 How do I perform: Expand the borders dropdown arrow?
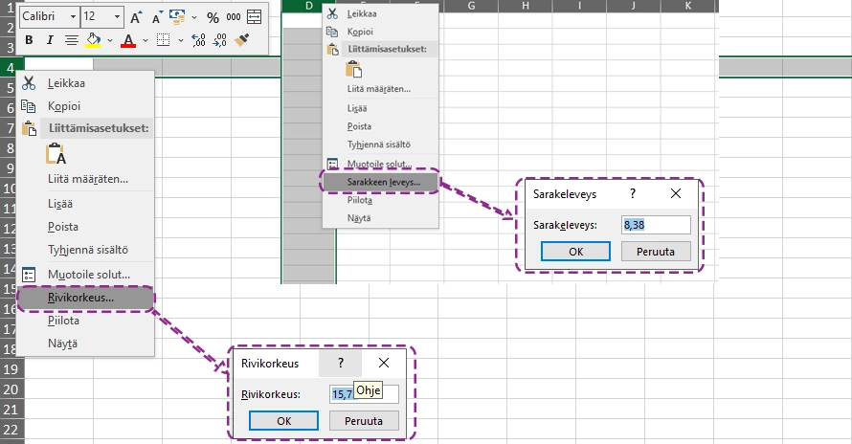(x=179, y=40)
